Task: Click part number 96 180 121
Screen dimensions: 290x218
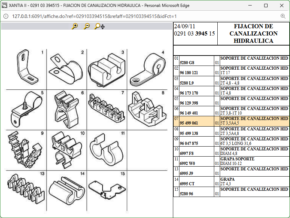Action: pyautogui.click(x=189, y=73)
